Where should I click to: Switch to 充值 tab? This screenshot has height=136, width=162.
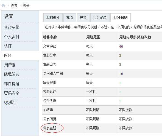(x=70, y=18)
